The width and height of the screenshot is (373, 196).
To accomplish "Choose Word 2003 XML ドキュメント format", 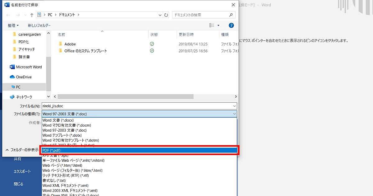I will [x=139, y=190].
